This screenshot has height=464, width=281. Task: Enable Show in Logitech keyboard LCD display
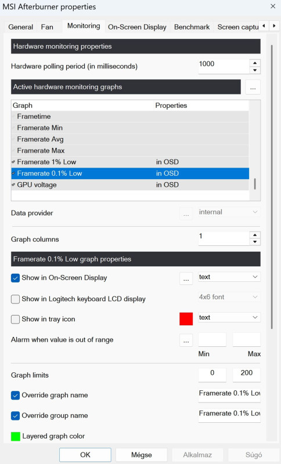click(16, 299)
